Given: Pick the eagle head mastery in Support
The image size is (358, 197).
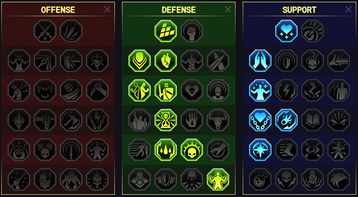Looking at the screenshot, I should [x=339, y=179].
